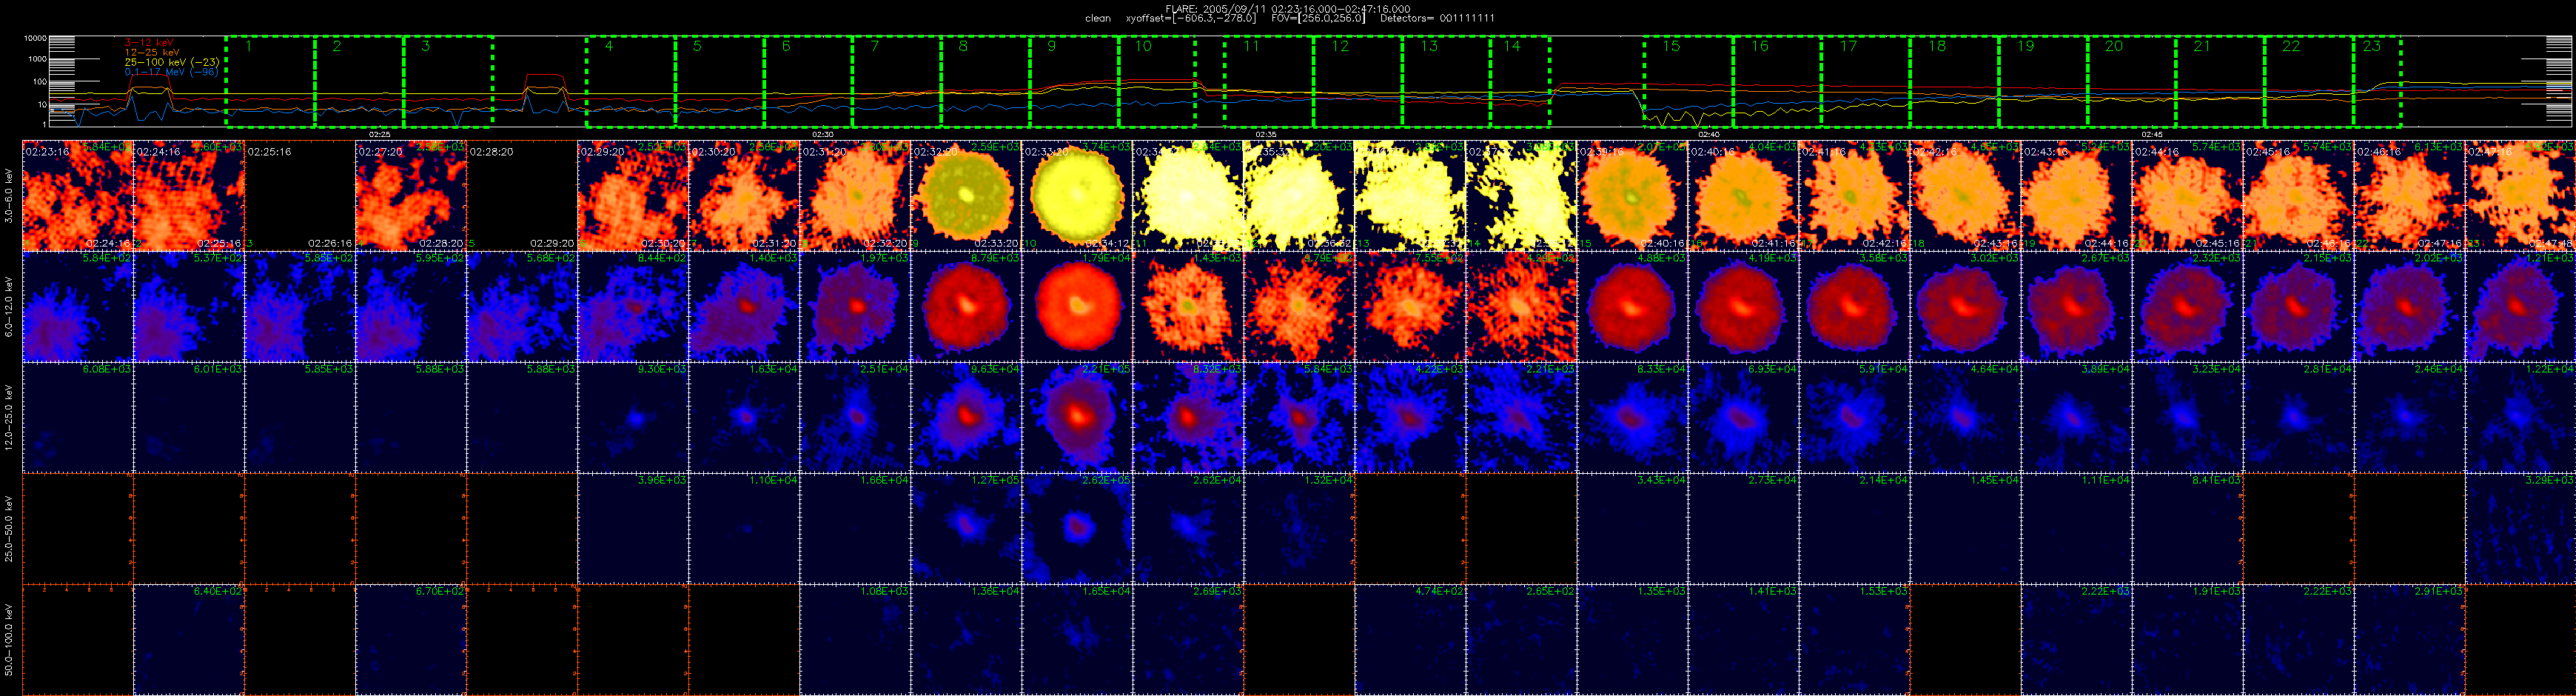Click the Detectors= 001111111 label
Screen dimensions: 2576x696
1437,19
